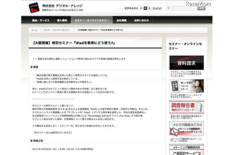Image resolution: width=234 pixels, height=155 pixels.
Task: Open the 会社情報 menu
Action: pyautogui.click(x=121, y=20)
